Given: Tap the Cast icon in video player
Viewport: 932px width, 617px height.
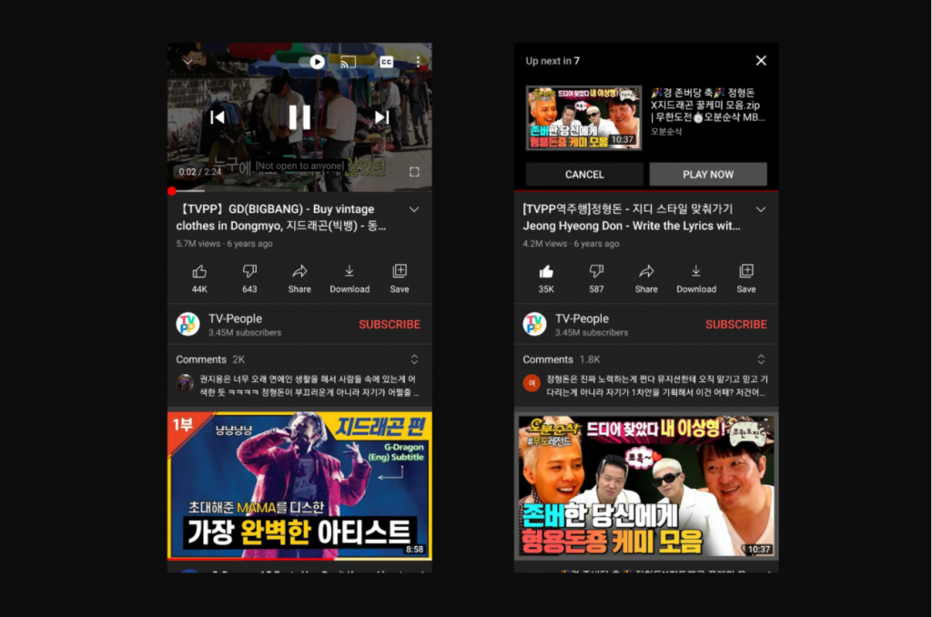Looking at the screenshot, I should [348, 62].
